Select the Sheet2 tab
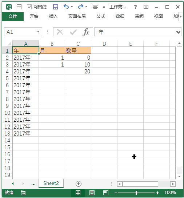The image size is (184, 198). coord(51,183)
